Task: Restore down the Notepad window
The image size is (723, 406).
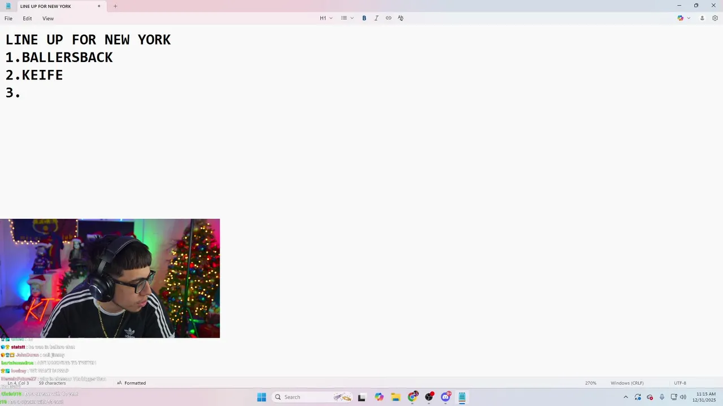Action: point(696,6)
